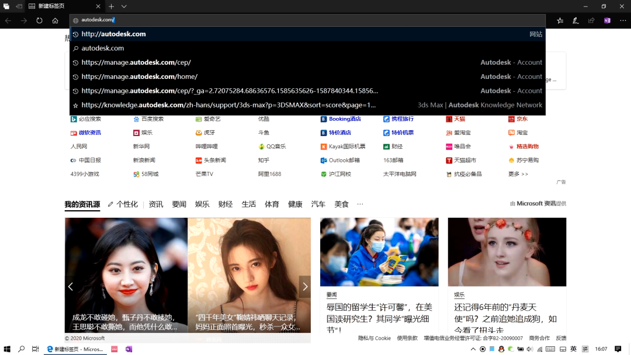
Task: Refresh the page with the reload icon
Action: click(40, 20)
